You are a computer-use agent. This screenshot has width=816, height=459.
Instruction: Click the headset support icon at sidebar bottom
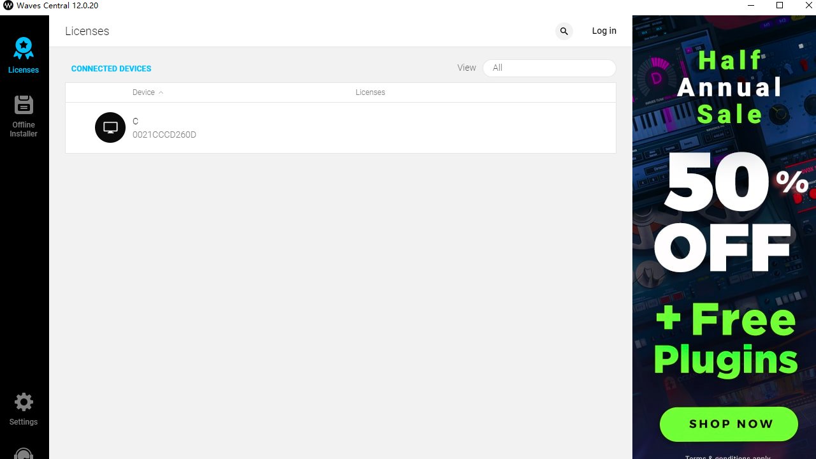point(24,454)
